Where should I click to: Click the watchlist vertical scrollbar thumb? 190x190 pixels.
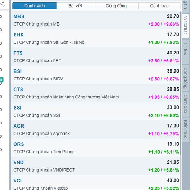pos(181,83)
